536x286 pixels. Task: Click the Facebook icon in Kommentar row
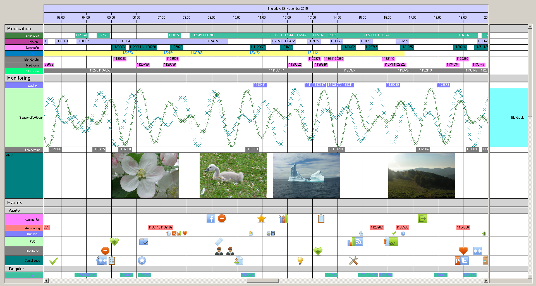click(211, 219)
